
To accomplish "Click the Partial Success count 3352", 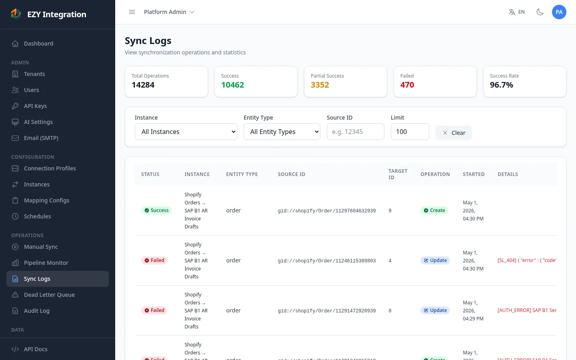I will [320, 85].
